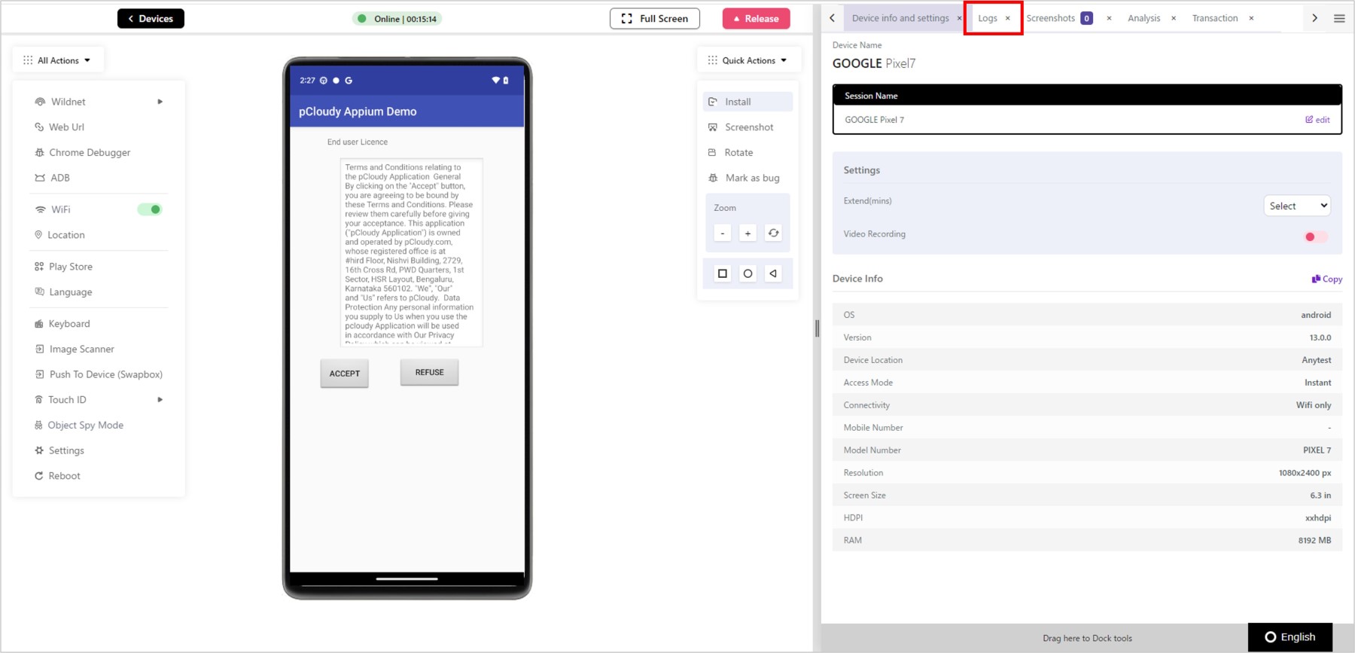Click the Touch ID fingerprint icon

click(x=38, y=400)
